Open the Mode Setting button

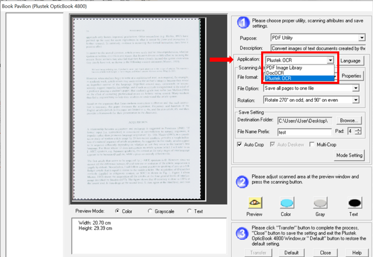[x=350, y=155]
